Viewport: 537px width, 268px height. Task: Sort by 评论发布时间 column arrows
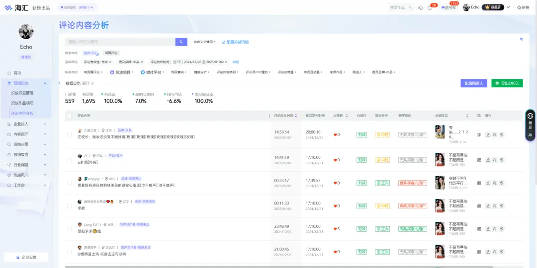pyautogui.click(x=296, y=116)
